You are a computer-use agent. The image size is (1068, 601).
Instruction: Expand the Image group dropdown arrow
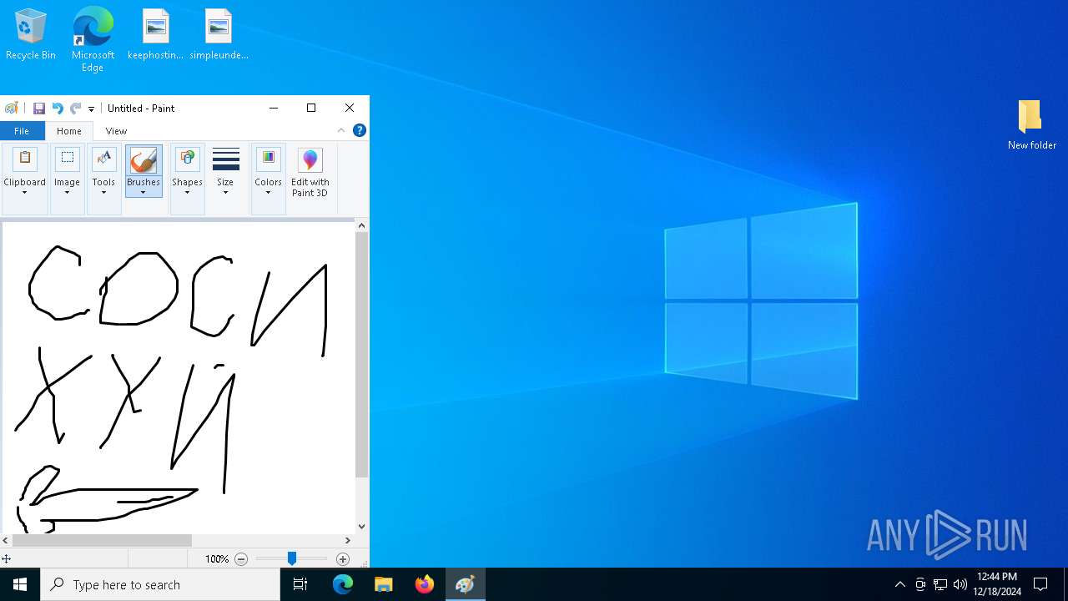[x=68, y=193]
